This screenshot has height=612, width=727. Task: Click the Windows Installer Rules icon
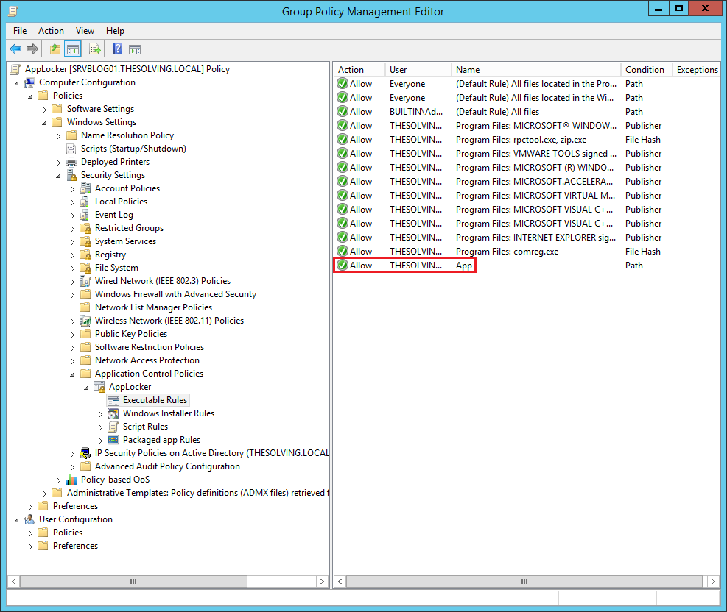(x=113, y=413)
